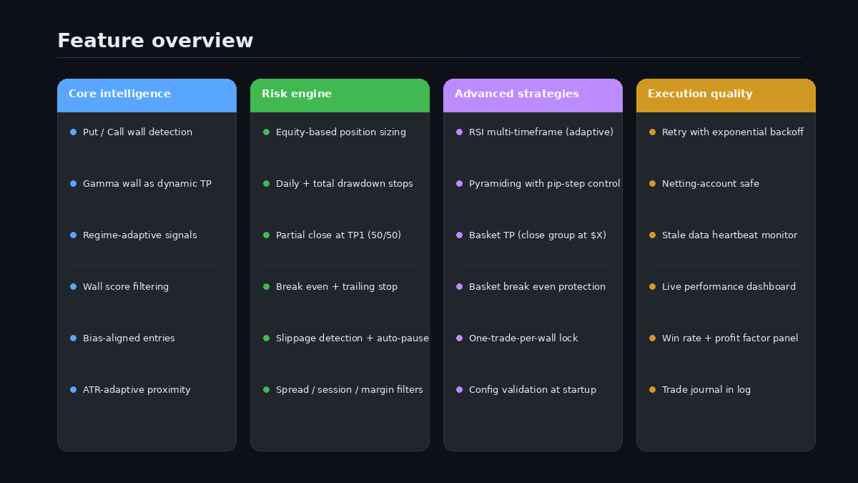Click the green bullet next to Break even + trailing stop
The image size is (858, 483).
266,287
